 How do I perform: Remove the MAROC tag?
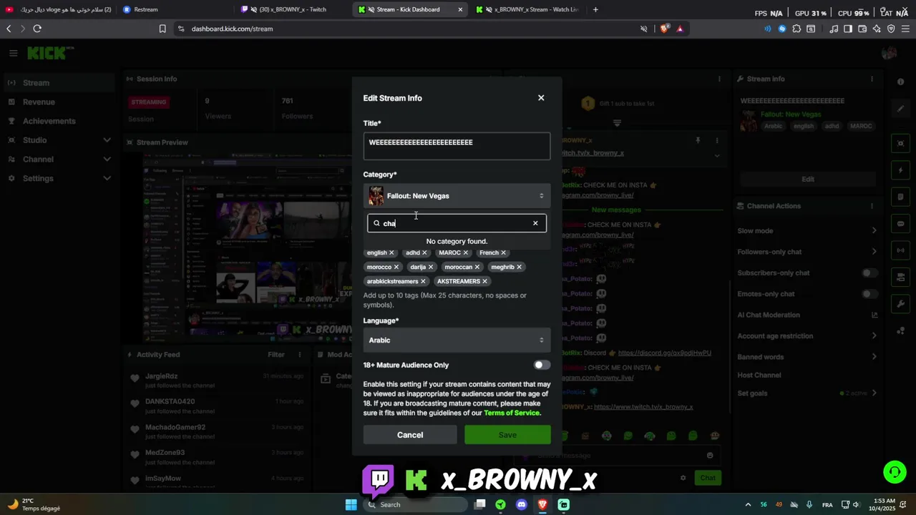pyautogui.click(x=465, y=252)
